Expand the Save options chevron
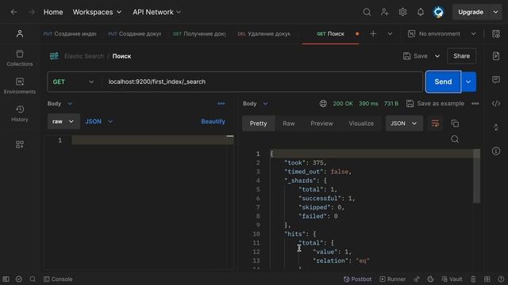 point(437,56)
